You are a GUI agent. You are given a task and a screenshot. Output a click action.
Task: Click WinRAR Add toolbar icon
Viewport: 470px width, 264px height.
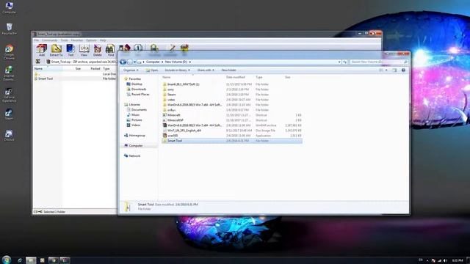point(41,50)
